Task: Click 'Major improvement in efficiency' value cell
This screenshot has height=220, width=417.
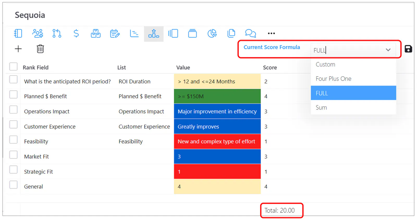Action: [217, 112]
